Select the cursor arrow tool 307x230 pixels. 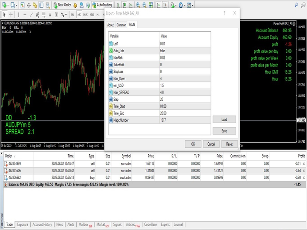click(x=4, y=15)
